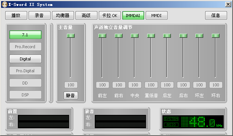Click the 中央 center channel slider handle

click(135, 35)
